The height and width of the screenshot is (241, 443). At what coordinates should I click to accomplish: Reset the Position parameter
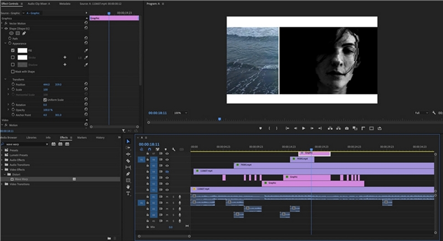(x=86, y=85)
